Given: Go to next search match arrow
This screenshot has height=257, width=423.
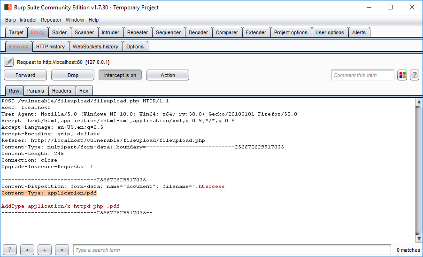Looking at the screenshot, I should coord(62,250).
